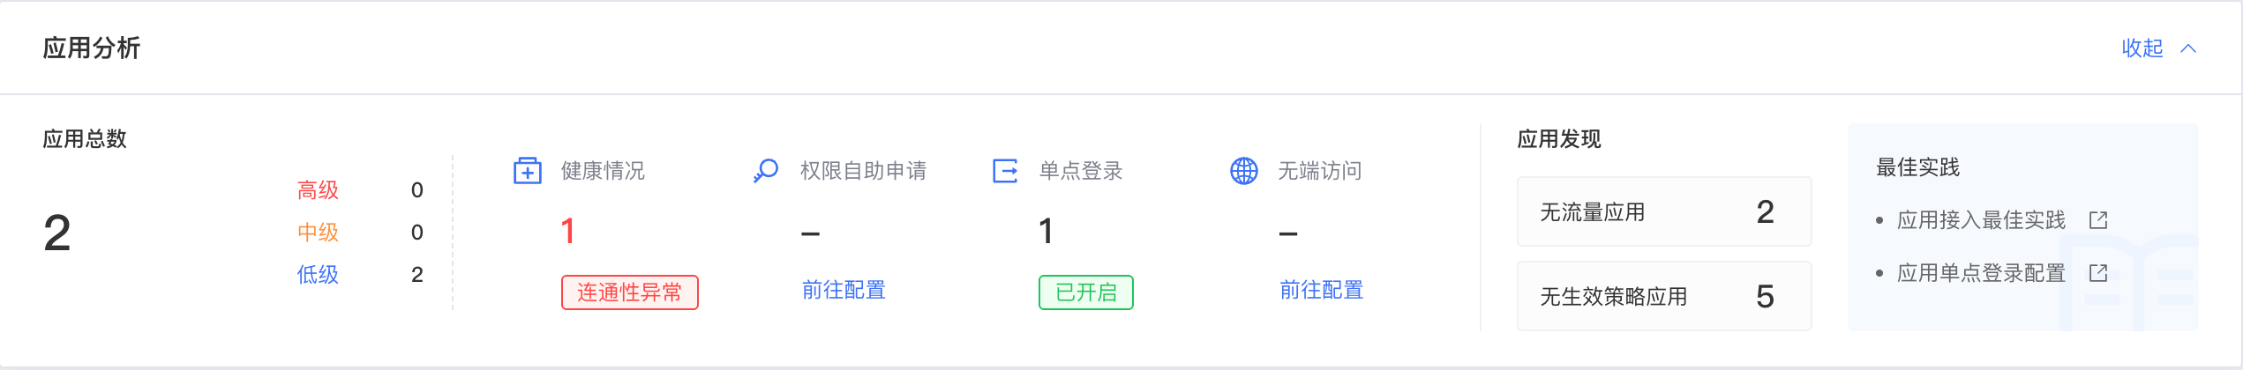The height and width of the screenshot is (370, 2243).
Task: Click the green 已开启 status tag
Action: pos(1085,292)
